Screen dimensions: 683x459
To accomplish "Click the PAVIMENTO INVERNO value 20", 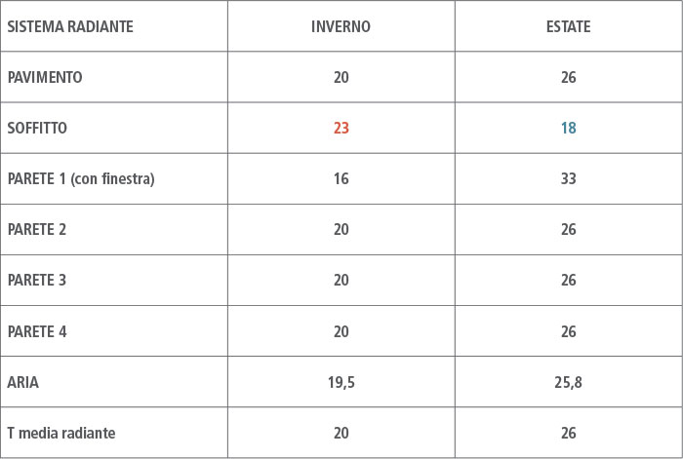I will click(341, 77).
